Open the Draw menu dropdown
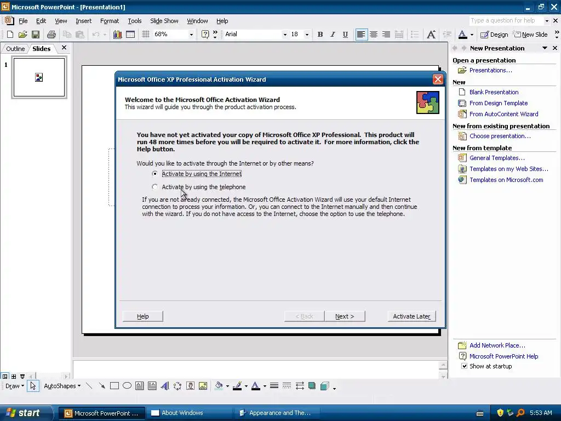This screenshot has width=561, height=421. [15, 386]
